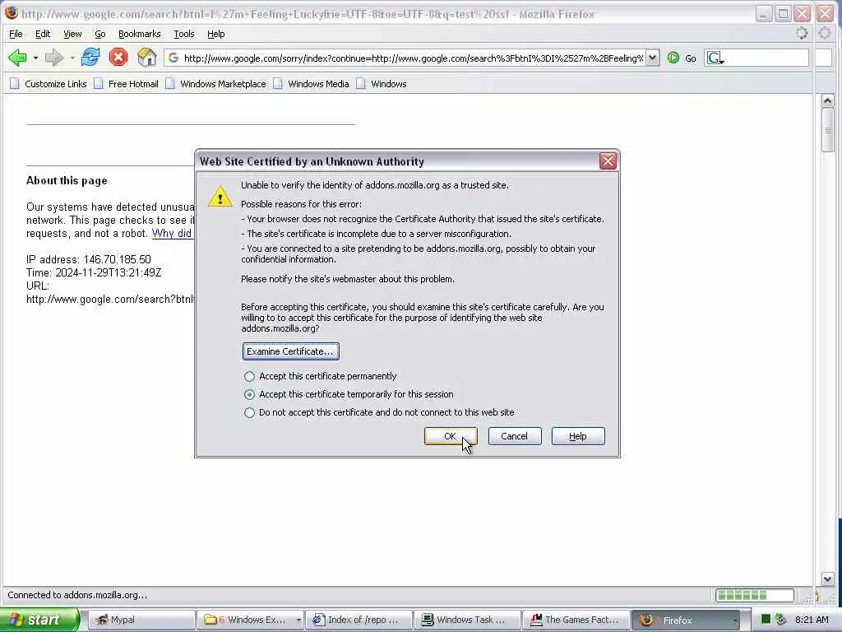Click the address bar URL field
This screenshot has height=632, width=842.
(x=413, y=58)
